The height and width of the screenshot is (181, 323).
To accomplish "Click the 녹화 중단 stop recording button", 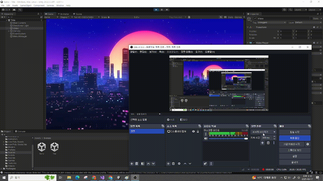I will pos(295,138).
